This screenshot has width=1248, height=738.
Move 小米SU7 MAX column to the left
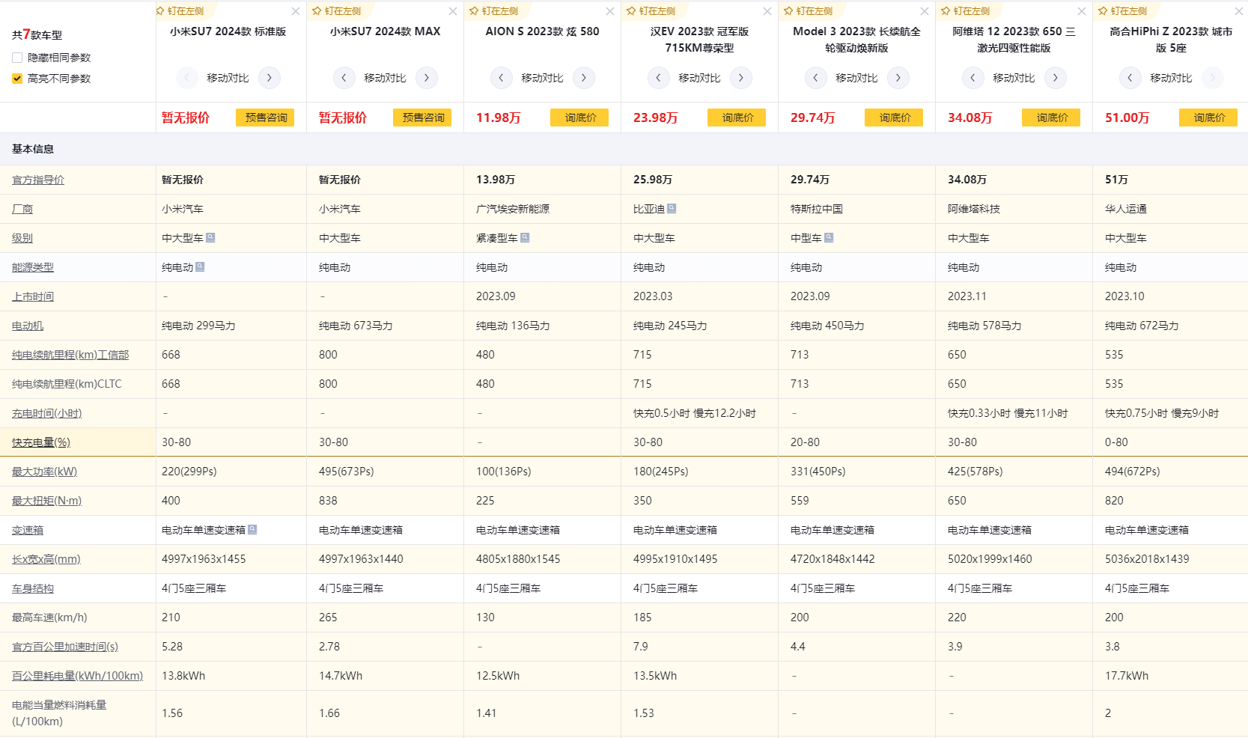344,78
